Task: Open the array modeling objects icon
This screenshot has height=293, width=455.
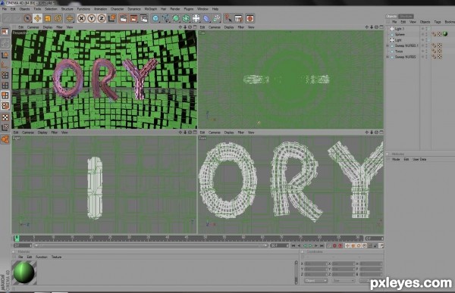Action: click(186, 18)
